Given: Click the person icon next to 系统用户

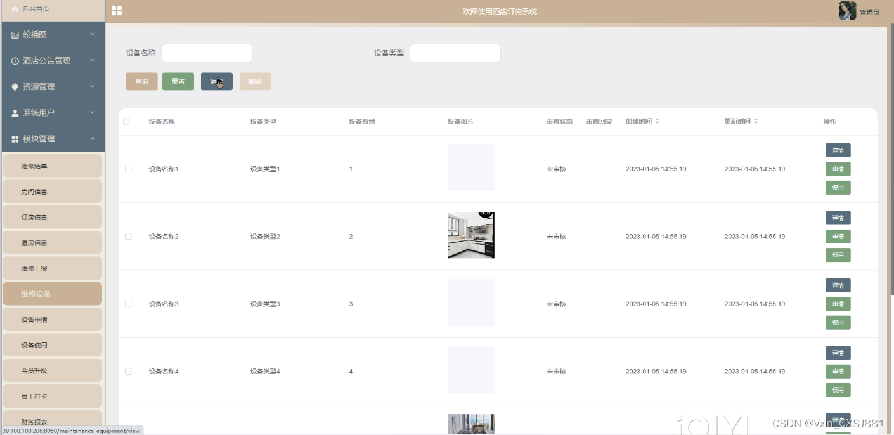Looking at the screenshot, I should [x=15, y=113].
